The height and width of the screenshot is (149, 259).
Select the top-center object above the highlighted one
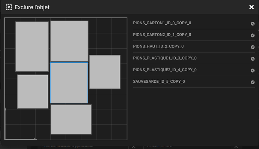pyautogui.click(x=69, y=41)
